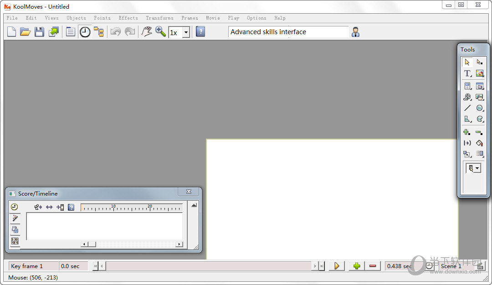Open the help book icon in the toolbar

click(200, 32)
